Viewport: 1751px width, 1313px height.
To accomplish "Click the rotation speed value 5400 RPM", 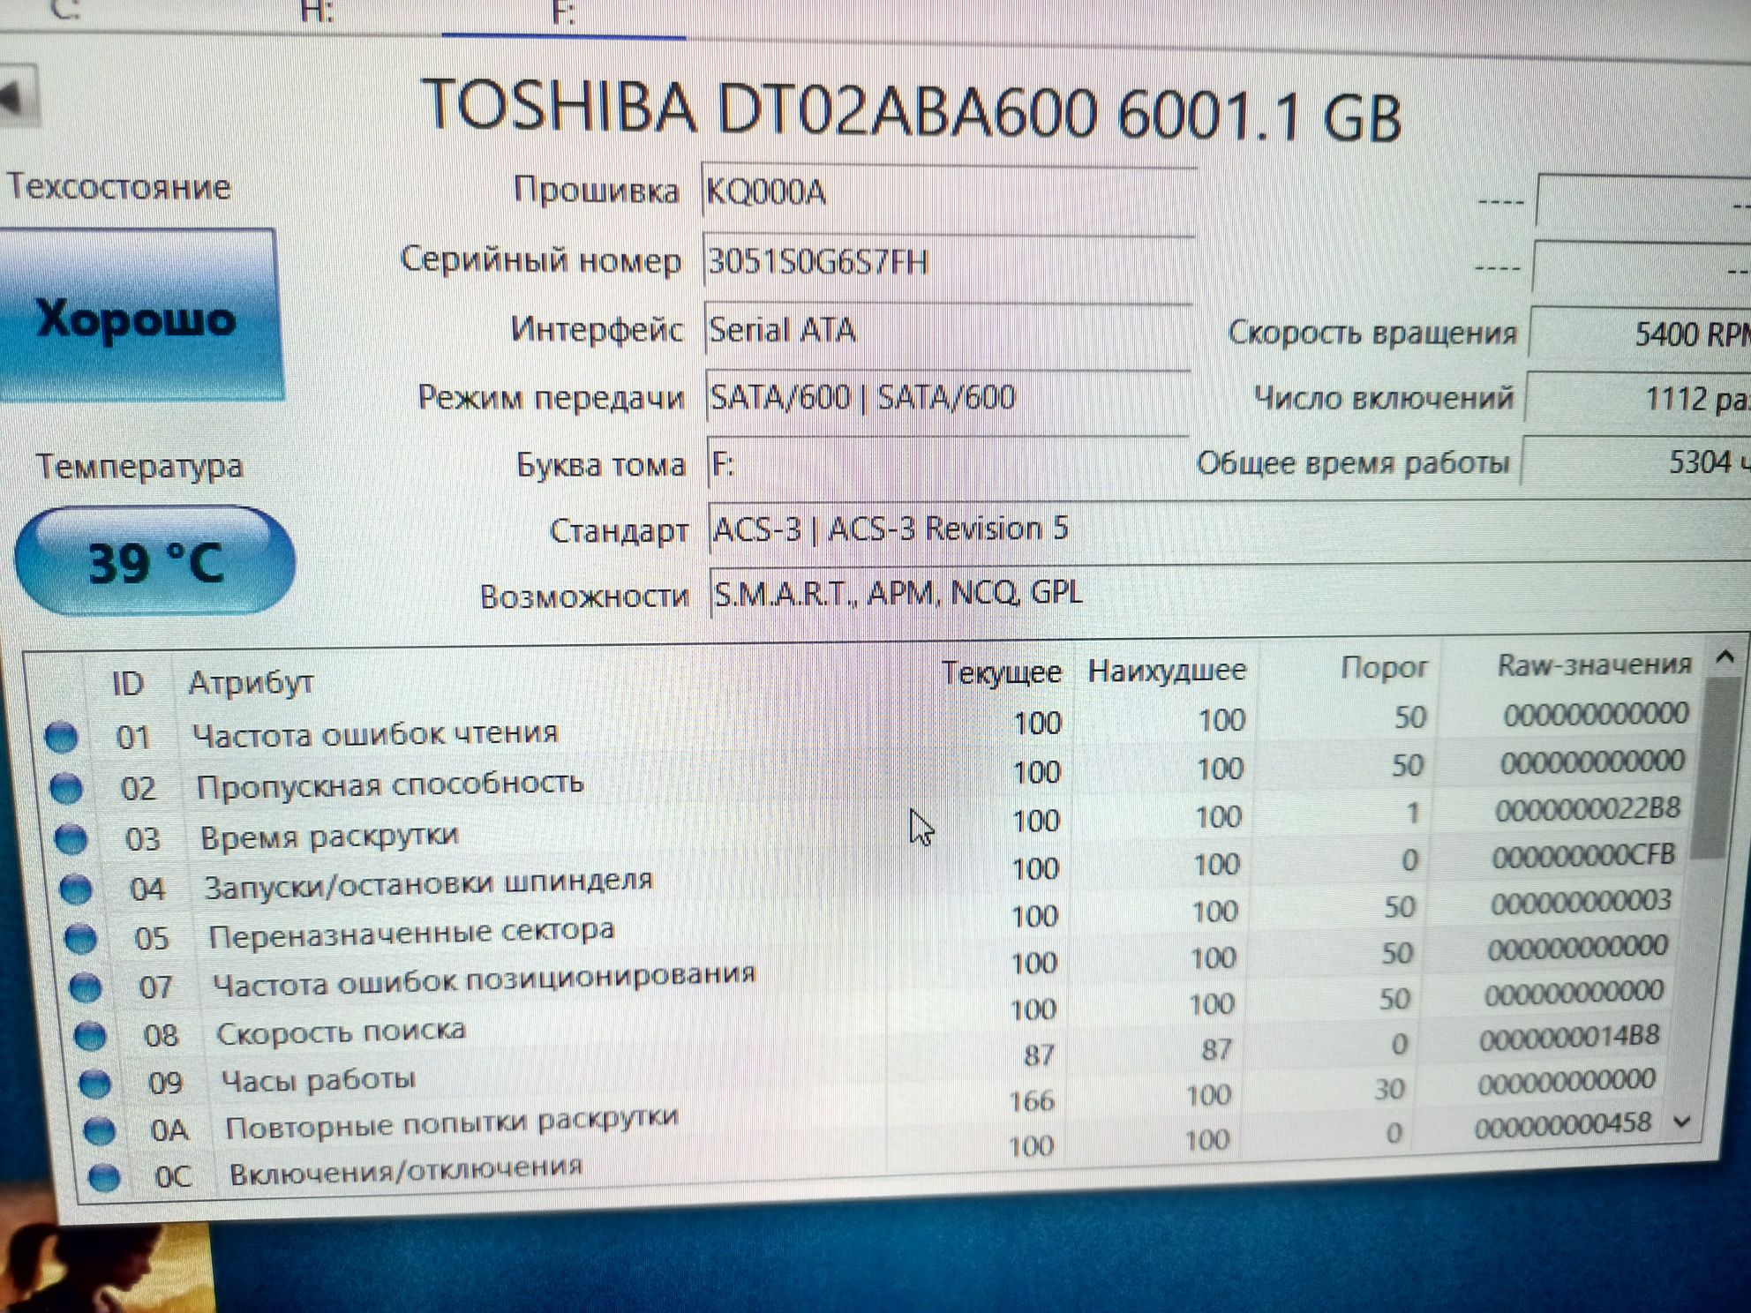I will pos(1642,334).
